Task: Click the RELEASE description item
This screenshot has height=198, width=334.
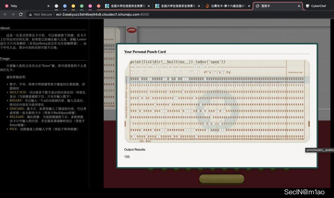Action: point(47,121)
